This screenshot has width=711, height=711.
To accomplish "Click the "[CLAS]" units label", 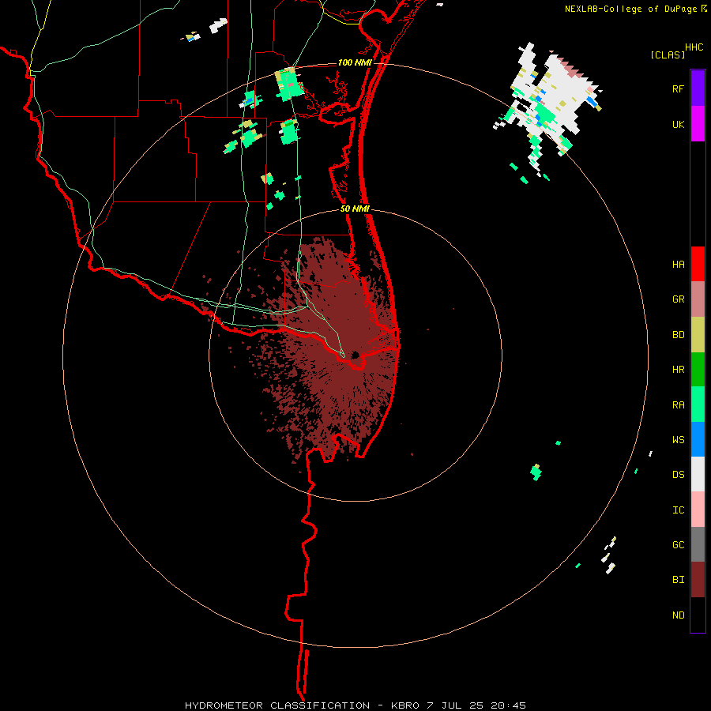I will pos(668,55).
